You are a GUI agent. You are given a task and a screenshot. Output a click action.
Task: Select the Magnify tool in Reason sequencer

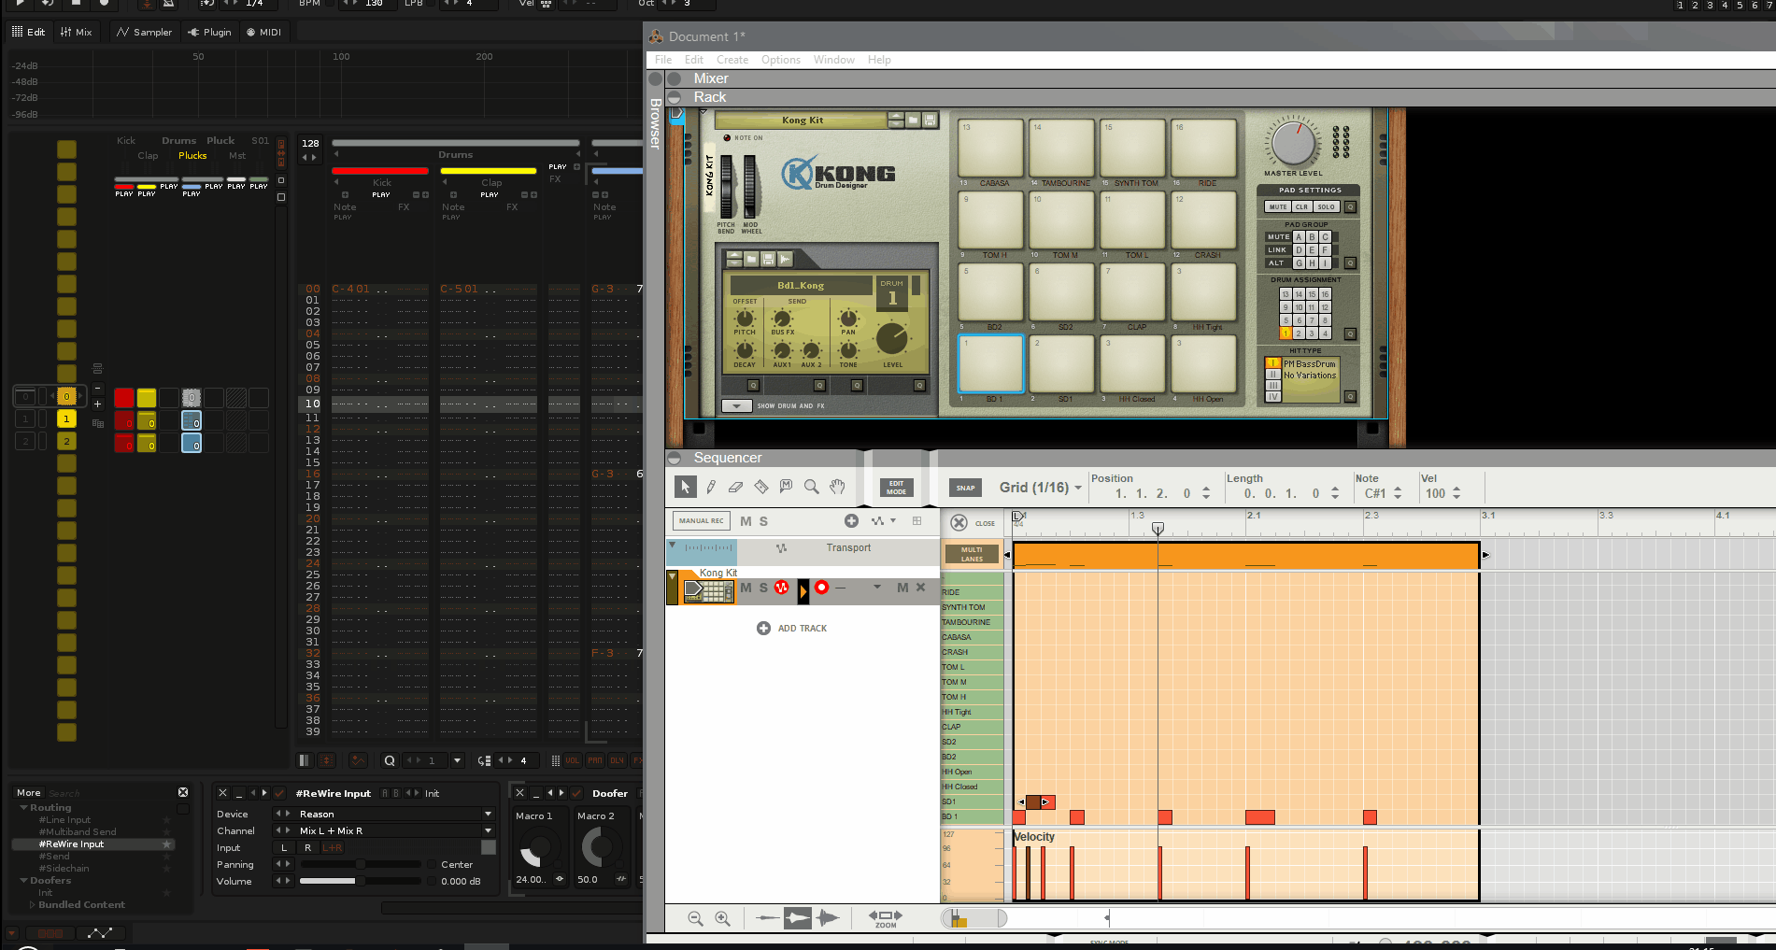[812, 487]
